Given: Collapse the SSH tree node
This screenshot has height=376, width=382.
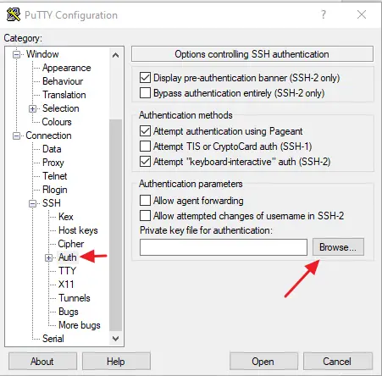Looking at the screenshot, I should click(33, 203).
